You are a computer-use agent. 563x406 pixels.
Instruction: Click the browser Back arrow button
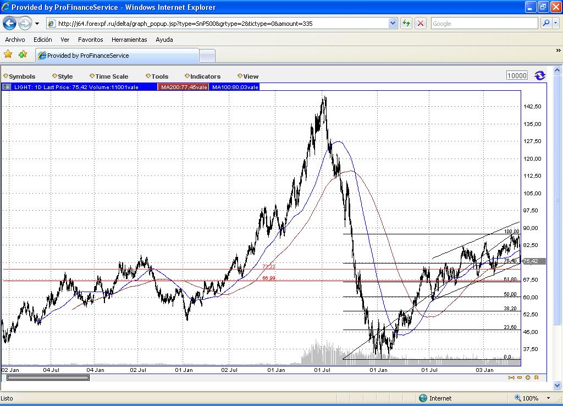[10, 24]
